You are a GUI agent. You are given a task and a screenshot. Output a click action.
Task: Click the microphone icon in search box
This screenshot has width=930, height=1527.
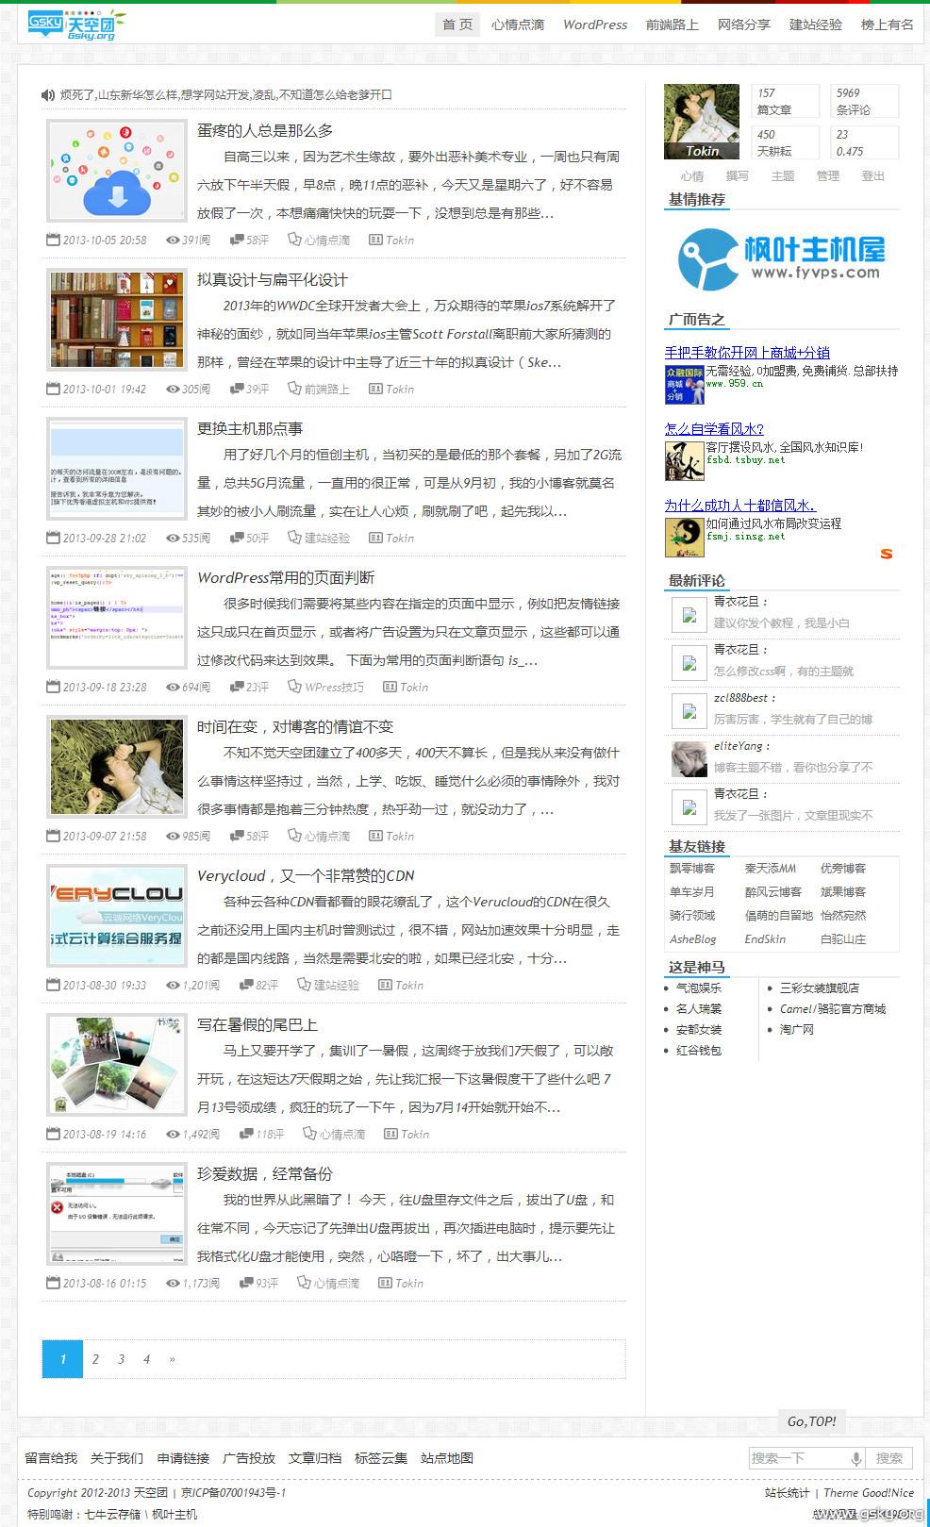pyautogui.click(x=856, y=1458)
